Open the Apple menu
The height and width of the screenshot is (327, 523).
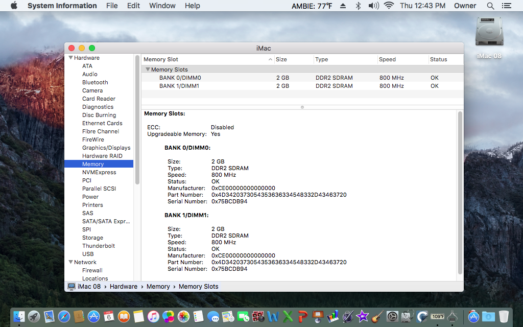click(x=14, y=6)
